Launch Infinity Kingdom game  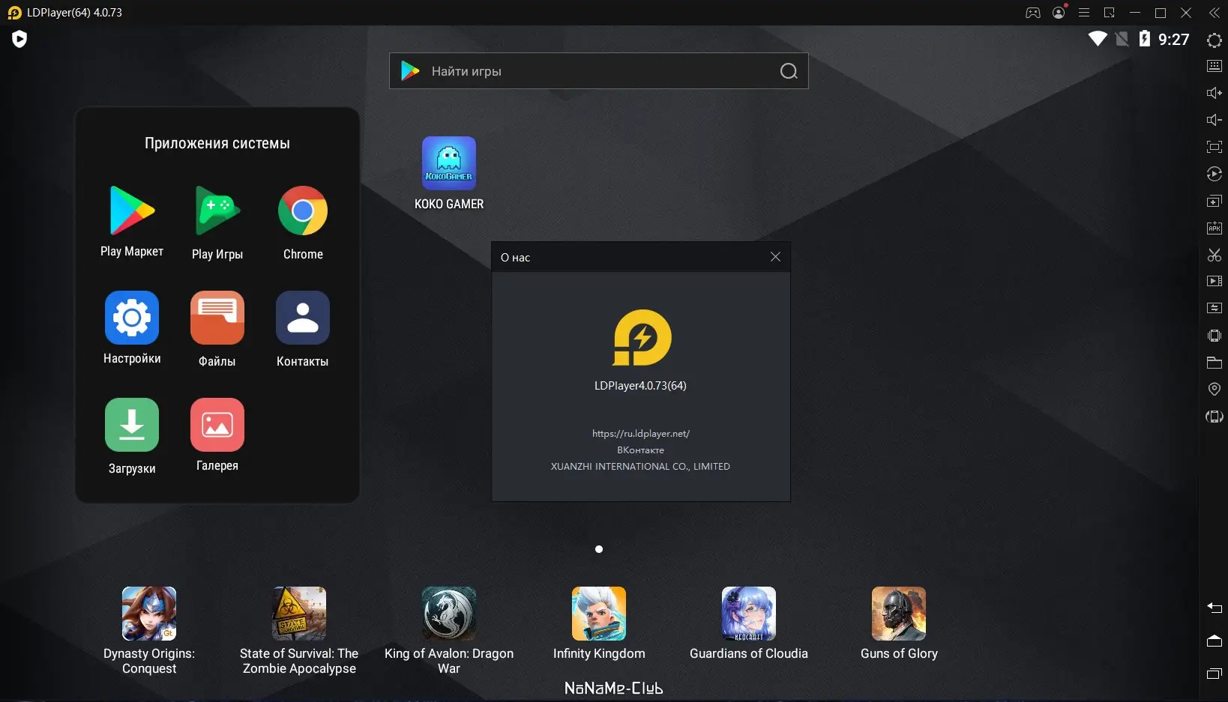[x=599, y=623]
